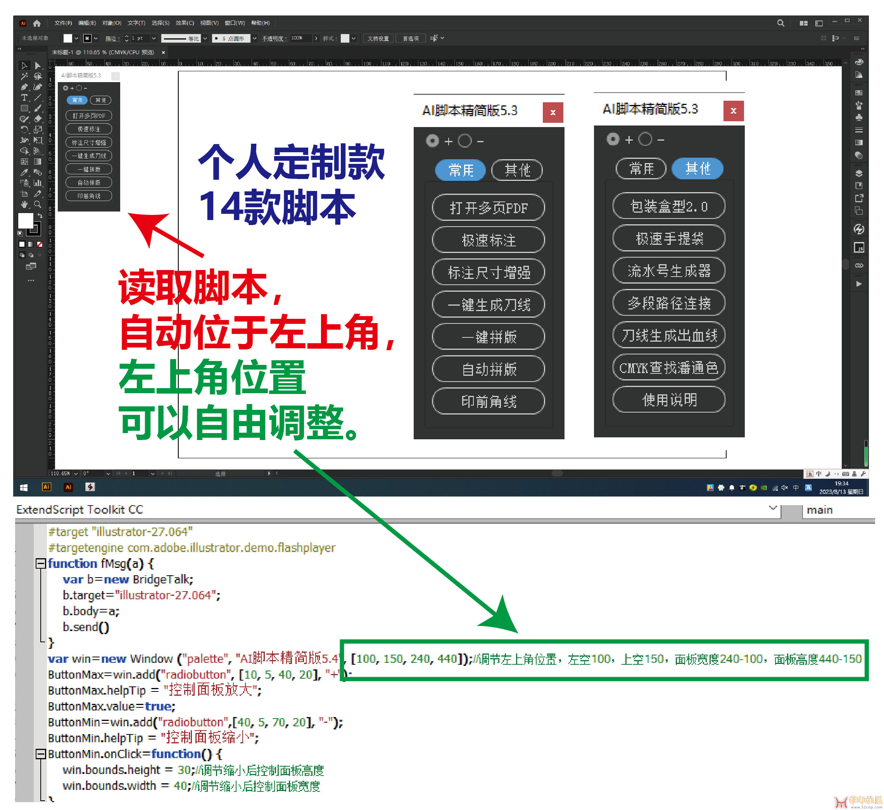Open the Links chain panel icon
This screenshot has height=810, width=884.
coord(859,266)
